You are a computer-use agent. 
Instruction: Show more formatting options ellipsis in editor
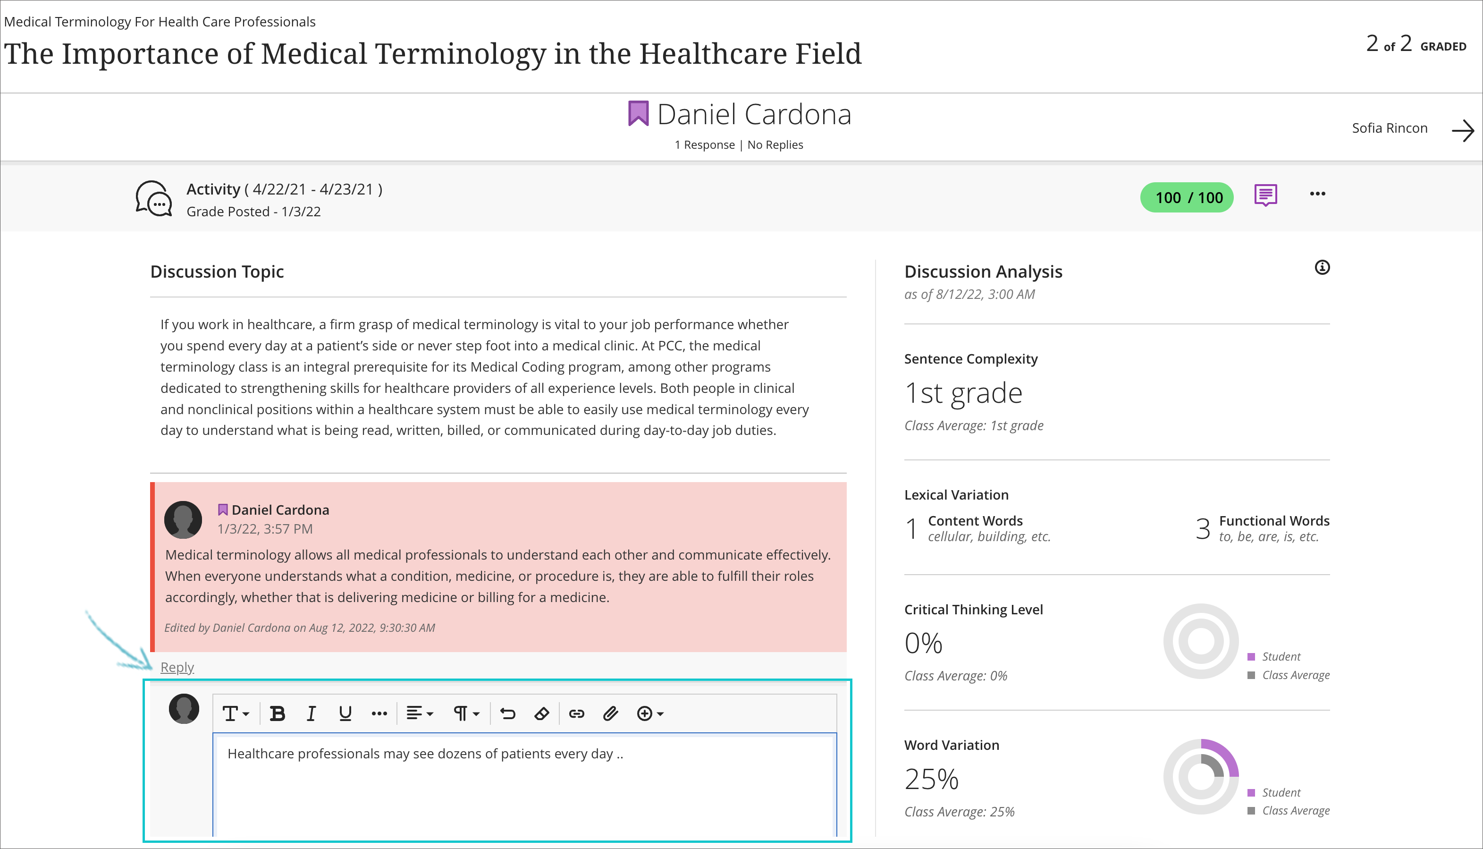point(379,713)
